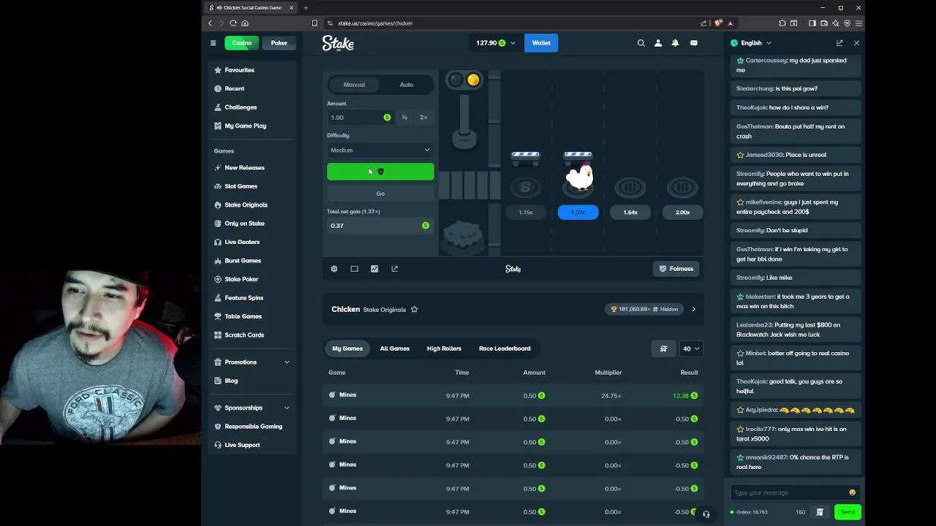Open Slot Games in the sidebar
The width and height of the screenshot is (936, 526).
point(252,186)
